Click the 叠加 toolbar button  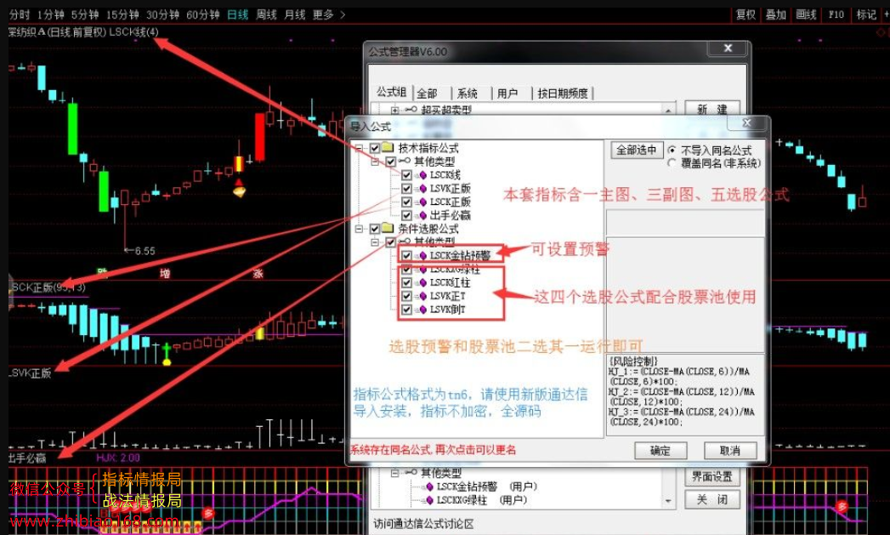775,14
